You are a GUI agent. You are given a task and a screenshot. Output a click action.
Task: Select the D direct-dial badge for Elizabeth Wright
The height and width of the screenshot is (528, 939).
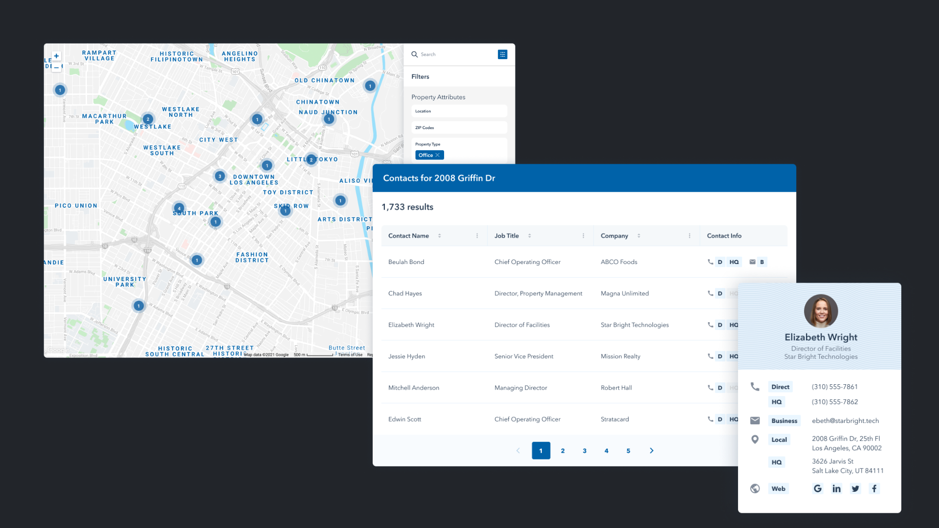pyautogui.click(x=720, y=325)
